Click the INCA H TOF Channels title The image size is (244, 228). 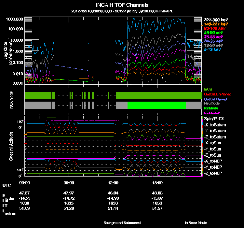point(122,5)
